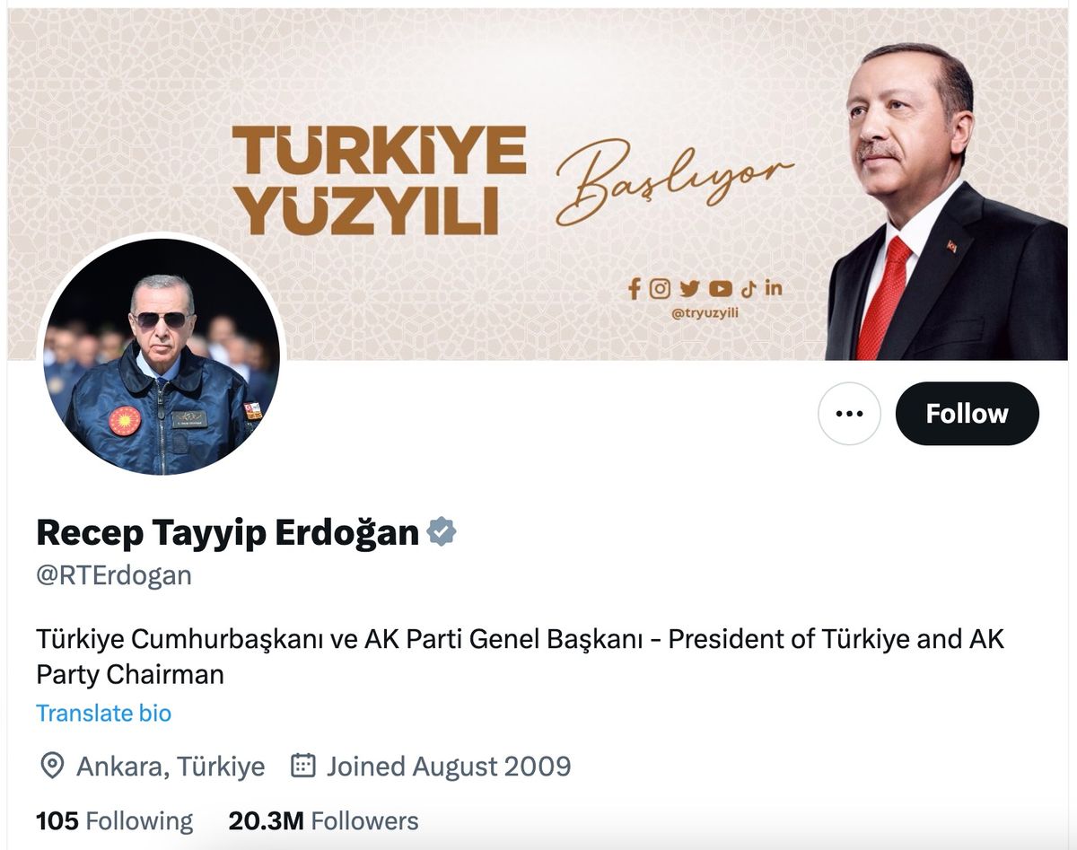Click the YouTube icon in the banner

pyautogui.click(x=720, y=288)
